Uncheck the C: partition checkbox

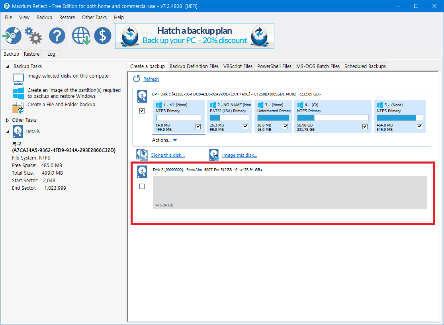click(x=365, y=126)
